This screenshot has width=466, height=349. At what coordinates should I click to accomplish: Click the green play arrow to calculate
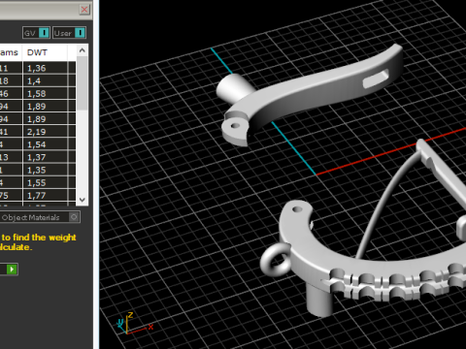[x=12, y=270]
